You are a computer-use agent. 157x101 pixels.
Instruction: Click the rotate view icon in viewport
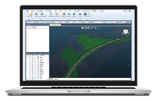point(95,28)
